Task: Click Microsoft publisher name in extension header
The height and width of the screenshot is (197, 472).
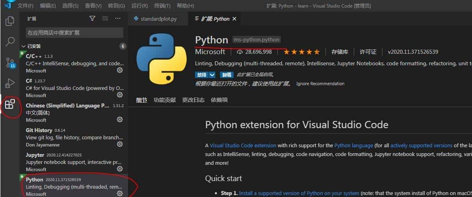Action: coord(210,52)
